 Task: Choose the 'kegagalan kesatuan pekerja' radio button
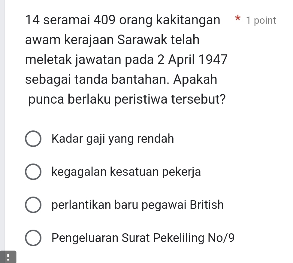33,172
